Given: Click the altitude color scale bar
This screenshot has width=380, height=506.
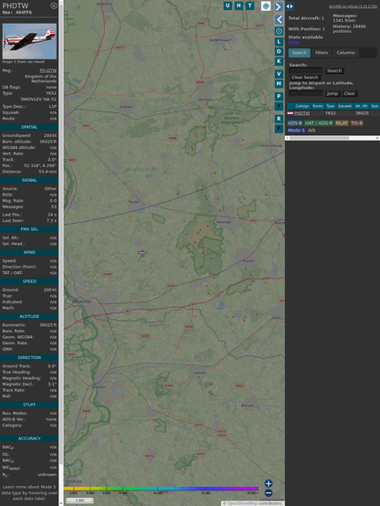Looking at the screenshot, I should [x=161, y=489].
